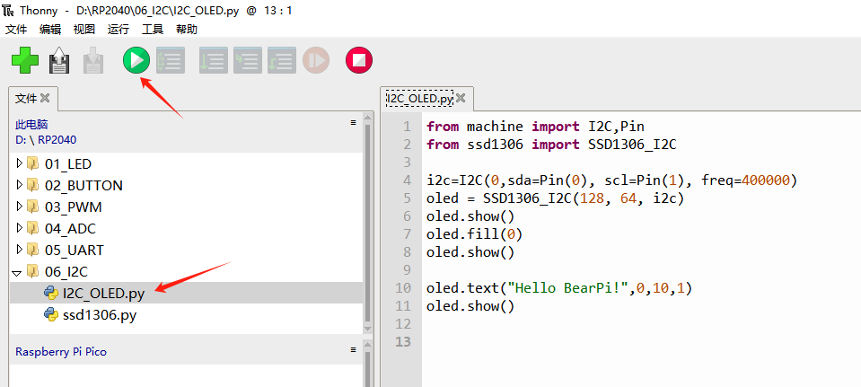Select the 05_UART folder
This screenshot has height=387, width=861.
click(75, 251)
